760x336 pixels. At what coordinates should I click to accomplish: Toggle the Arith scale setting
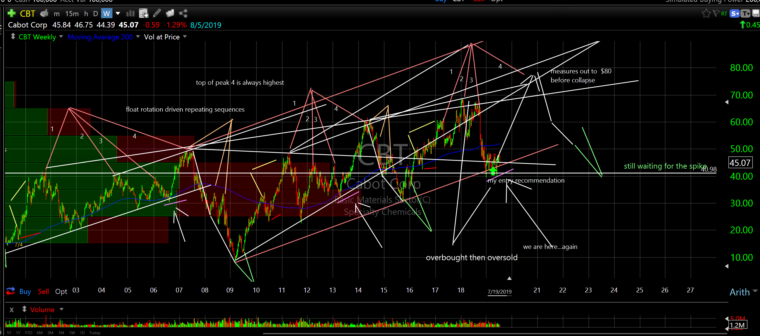coord(739,292)
